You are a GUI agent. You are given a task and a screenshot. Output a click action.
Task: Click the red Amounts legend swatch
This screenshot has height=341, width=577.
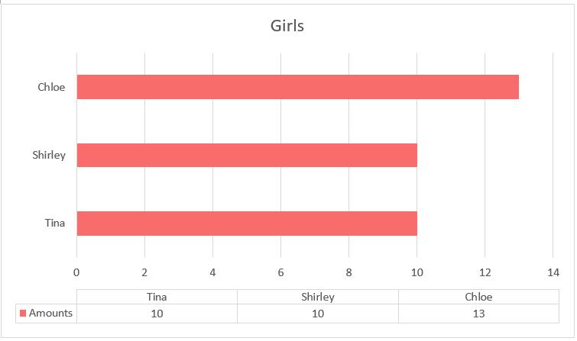click(23, 313)
